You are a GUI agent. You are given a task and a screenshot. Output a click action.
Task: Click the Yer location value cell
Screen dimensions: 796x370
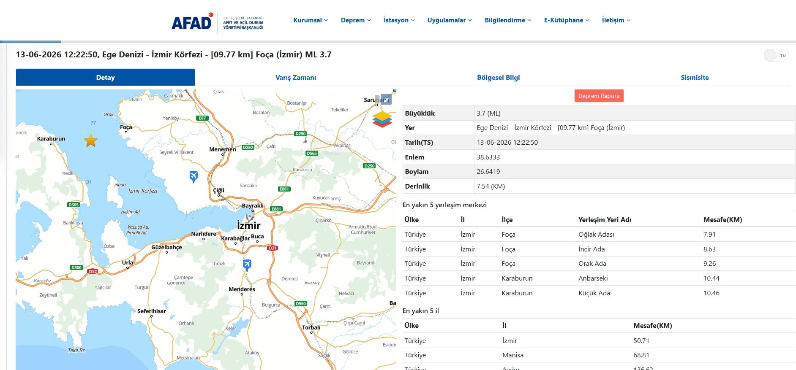tap(635, 127)
